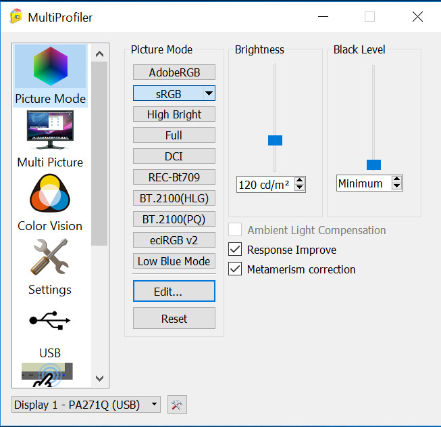Open the Display 1 - PA271Q (USB) dropdown
441x427 pixels.
(86, 405)
